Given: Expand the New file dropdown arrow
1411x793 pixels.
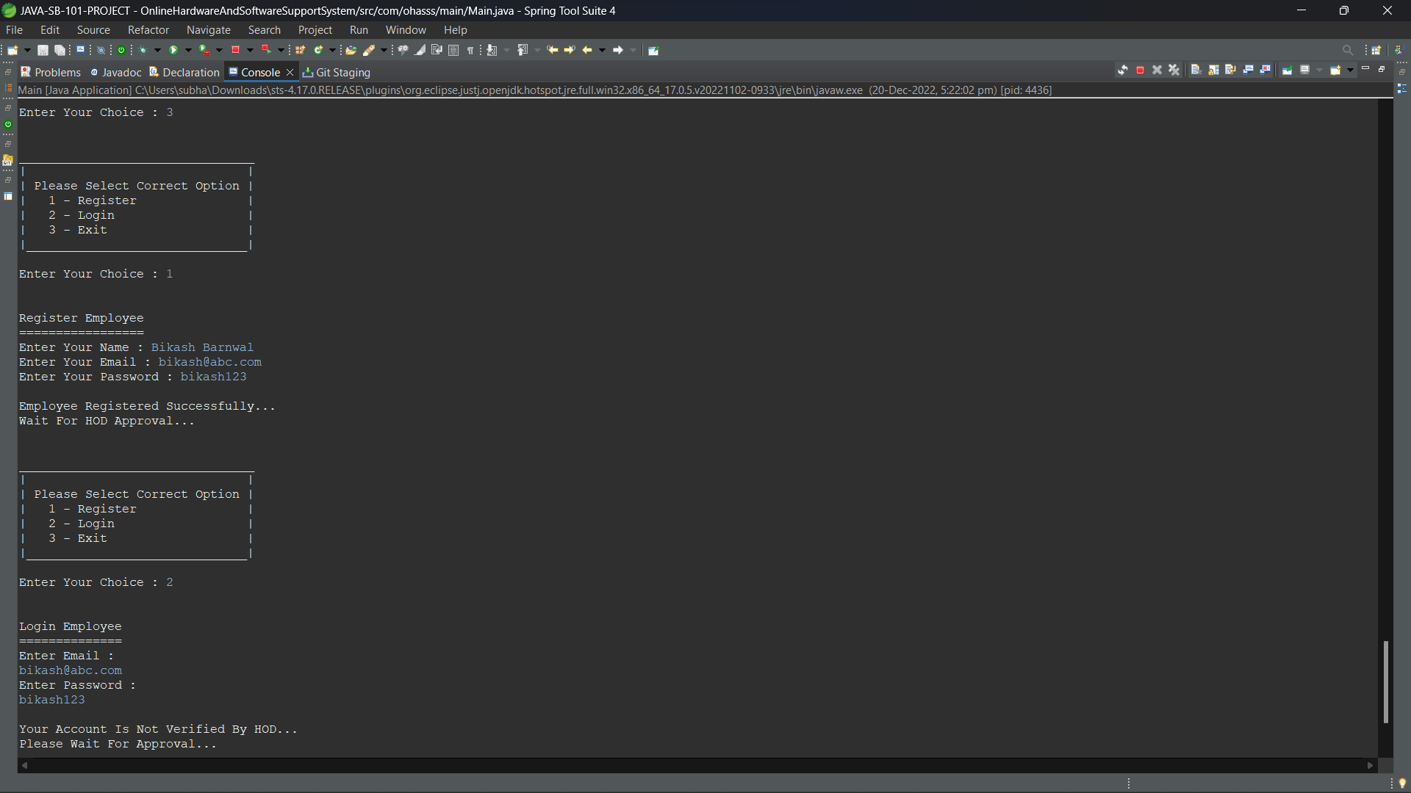Looking at the screenshot, I should point(27,51).
